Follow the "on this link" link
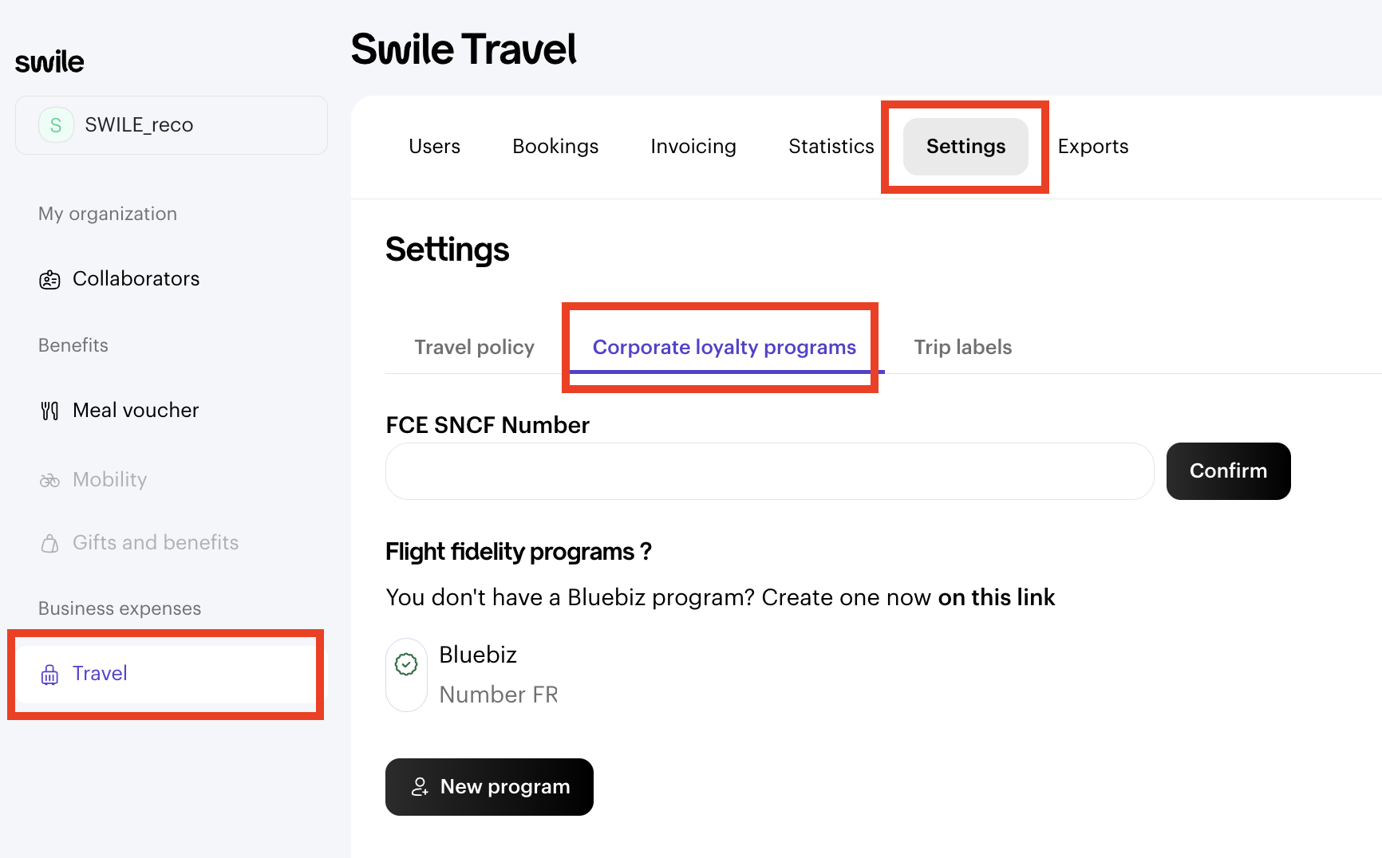 (x=996, y=598)
